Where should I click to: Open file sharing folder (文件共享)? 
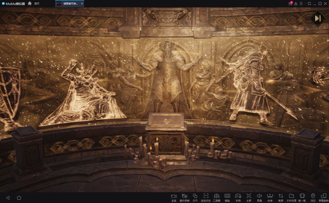coord(292,198)
